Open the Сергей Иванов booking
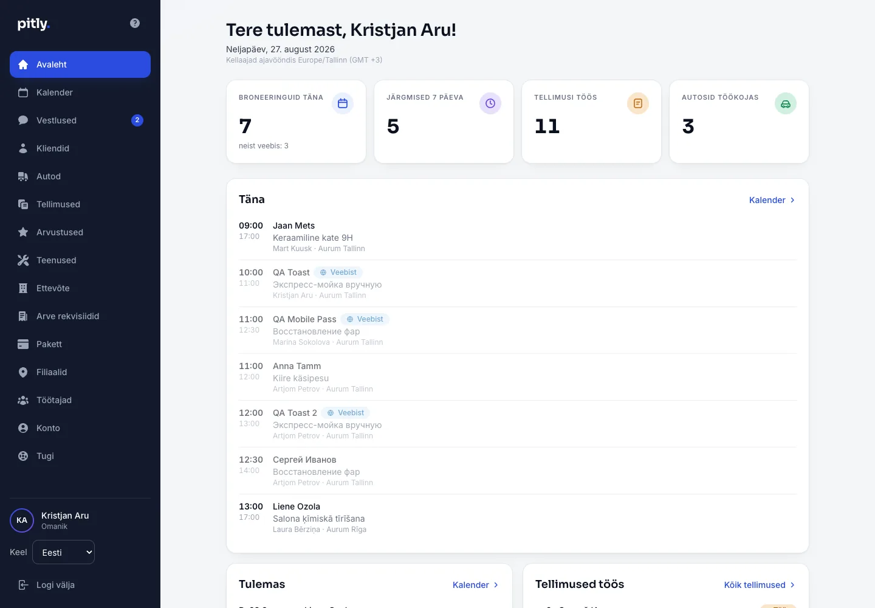The image size is (875, 608). [518, 471]
